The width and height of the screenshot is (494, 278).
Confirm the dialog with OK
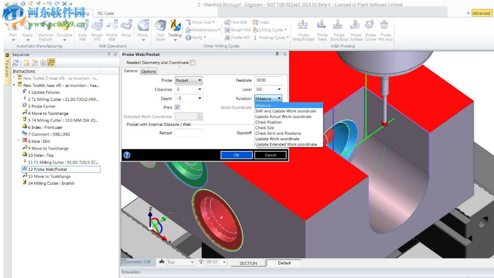coord(237,155)
